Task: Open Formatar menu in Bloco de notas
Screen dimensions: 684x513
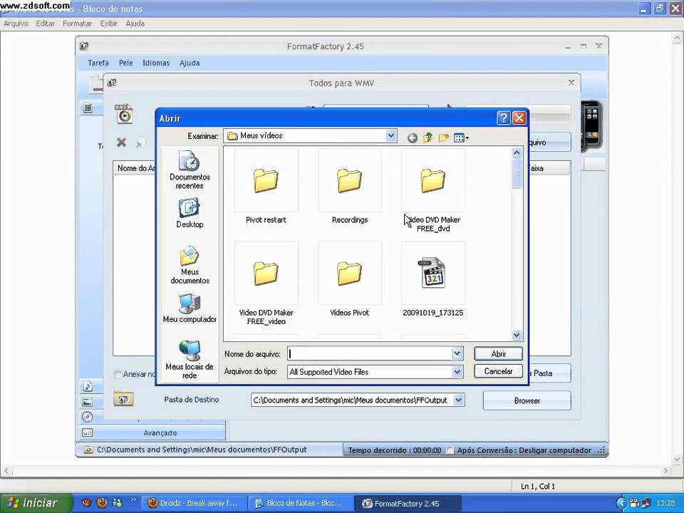Action: (x=77, y=24)
